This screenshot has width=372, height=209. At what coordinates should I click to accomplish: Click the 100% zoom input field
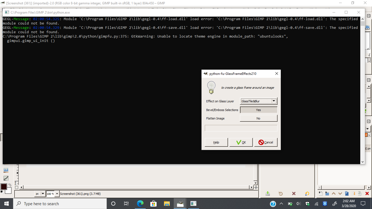[x=50, y=194]
